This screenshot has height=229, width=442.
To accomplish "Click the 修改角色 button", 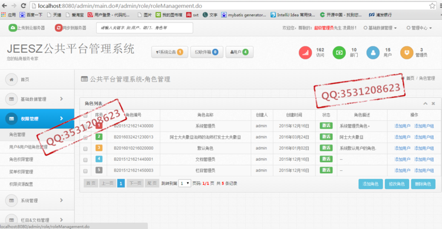I will coord(397,184).
